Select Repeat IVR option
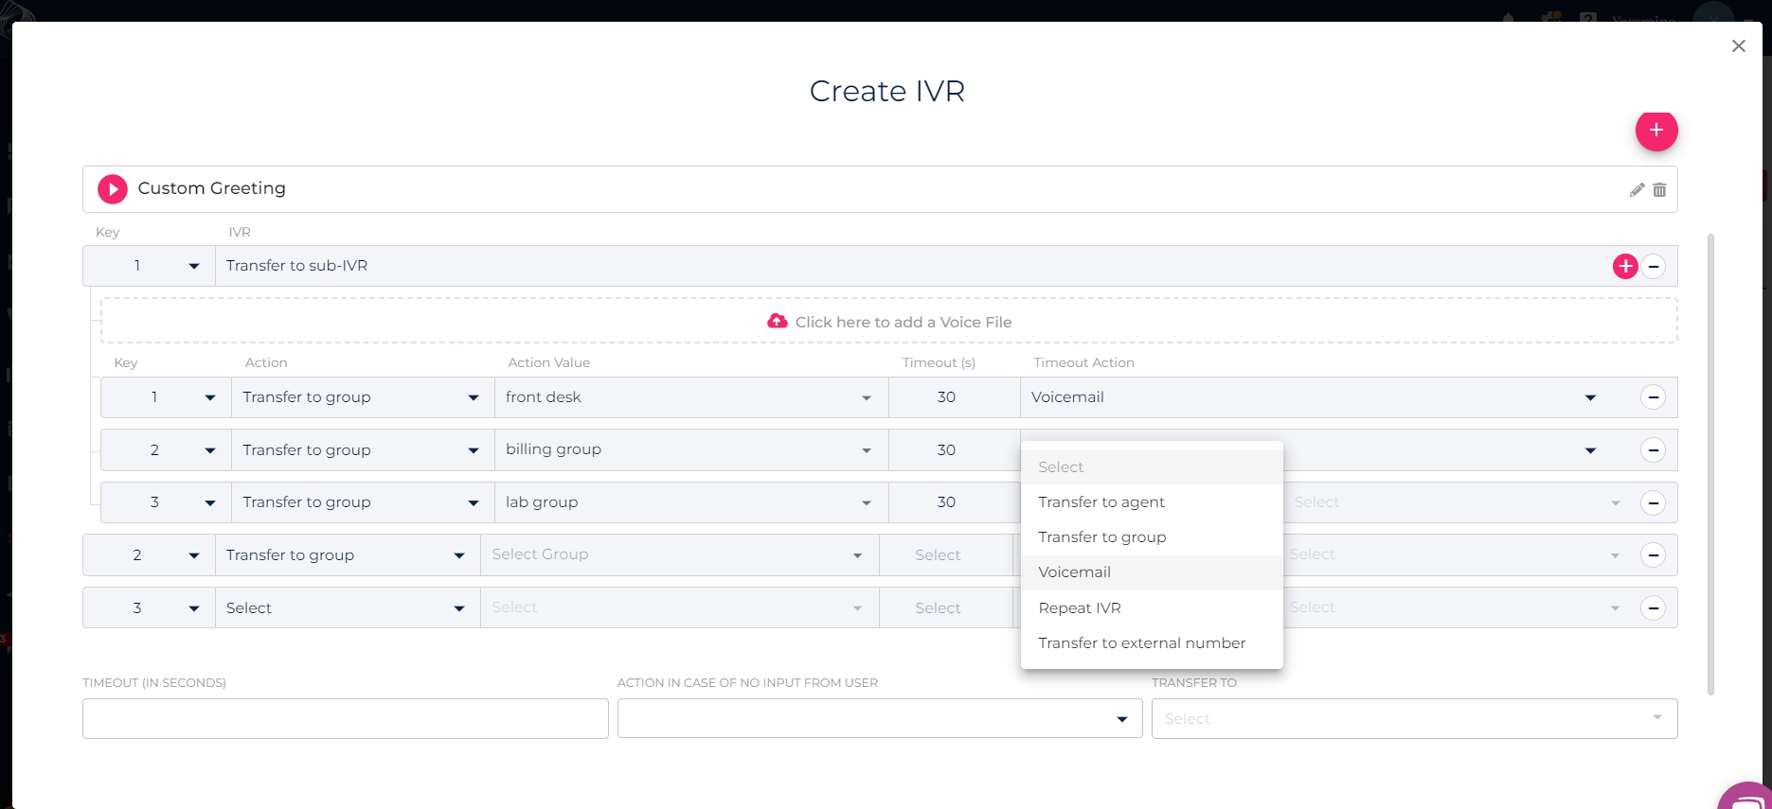The width and height of the screenshot is (1772, 809). pyautogui.click(x=1079, y=608)
